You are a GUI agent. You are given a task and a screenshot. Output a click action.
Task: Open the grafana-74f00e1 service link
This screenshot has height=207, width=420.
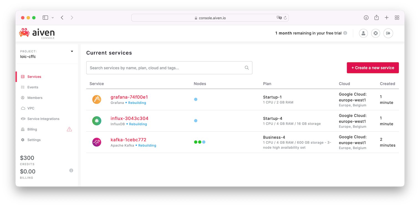129,97
